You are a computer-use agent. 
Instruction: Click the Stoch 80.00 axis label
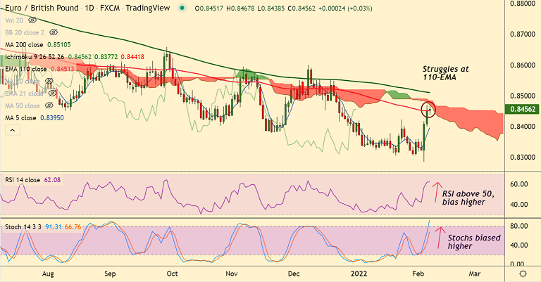coord(518,226)
